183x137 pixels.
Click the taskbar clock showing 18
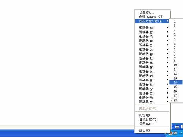click(181, 133)
